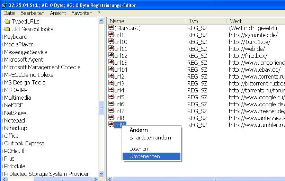Image resolution: width=285 pixels, height=181 pixels.
Task: Select the MediaPlayer key in tree
Action: 18,44
